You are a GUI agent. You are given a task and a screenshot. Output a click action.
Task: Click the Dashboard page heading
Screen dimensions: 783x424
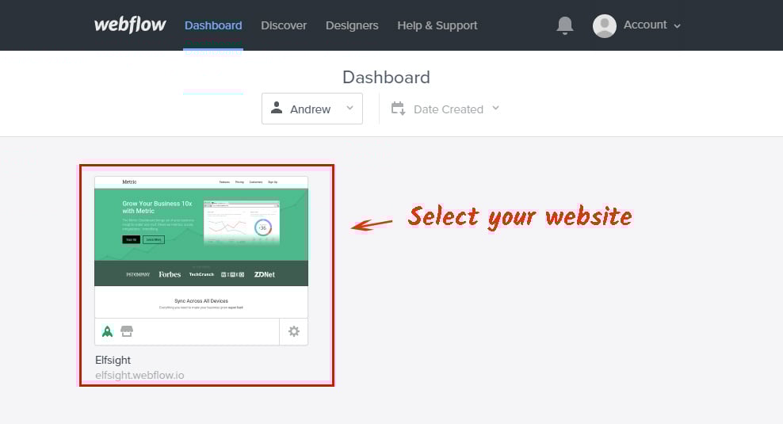coord(386,77)
